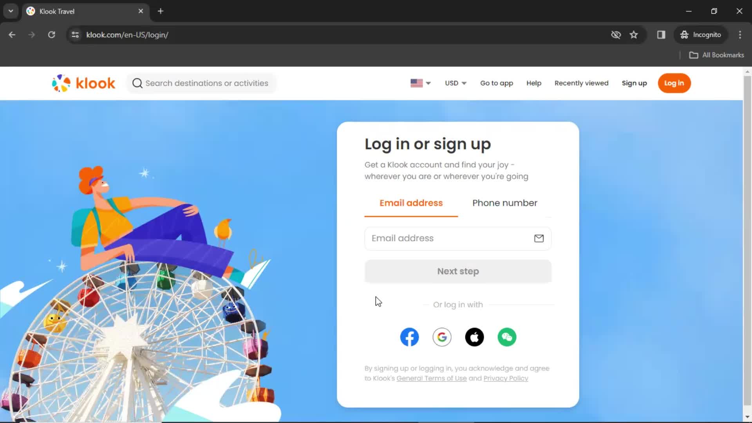Viewport: 752px width, 423px height.
Task: Click the Next step button
Action: [458, 271]
